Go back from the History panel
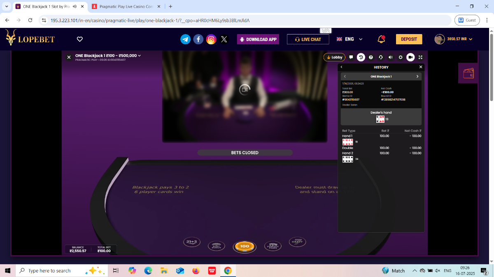Image resolution: width=494 pixels, height=277 pixels. click(342, 67)
